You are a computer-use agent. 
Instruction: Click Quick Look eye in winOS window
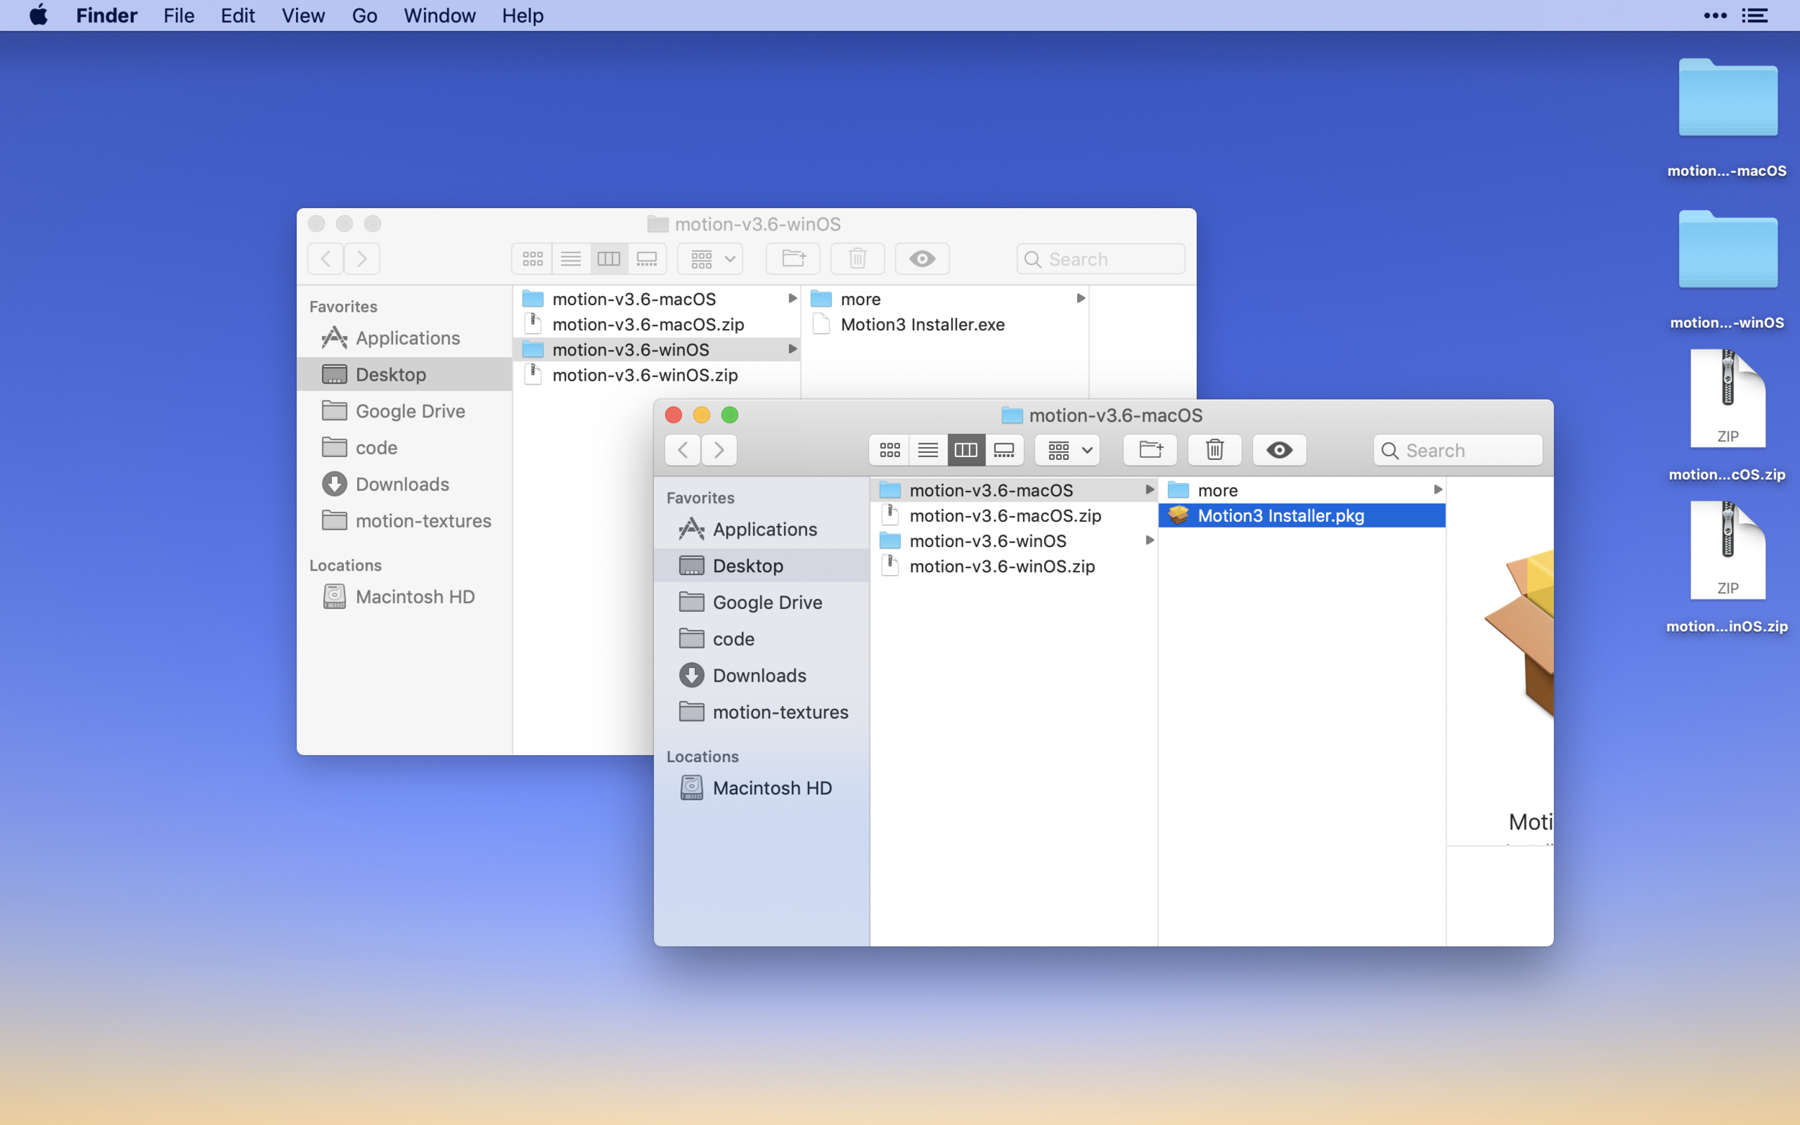922,259
